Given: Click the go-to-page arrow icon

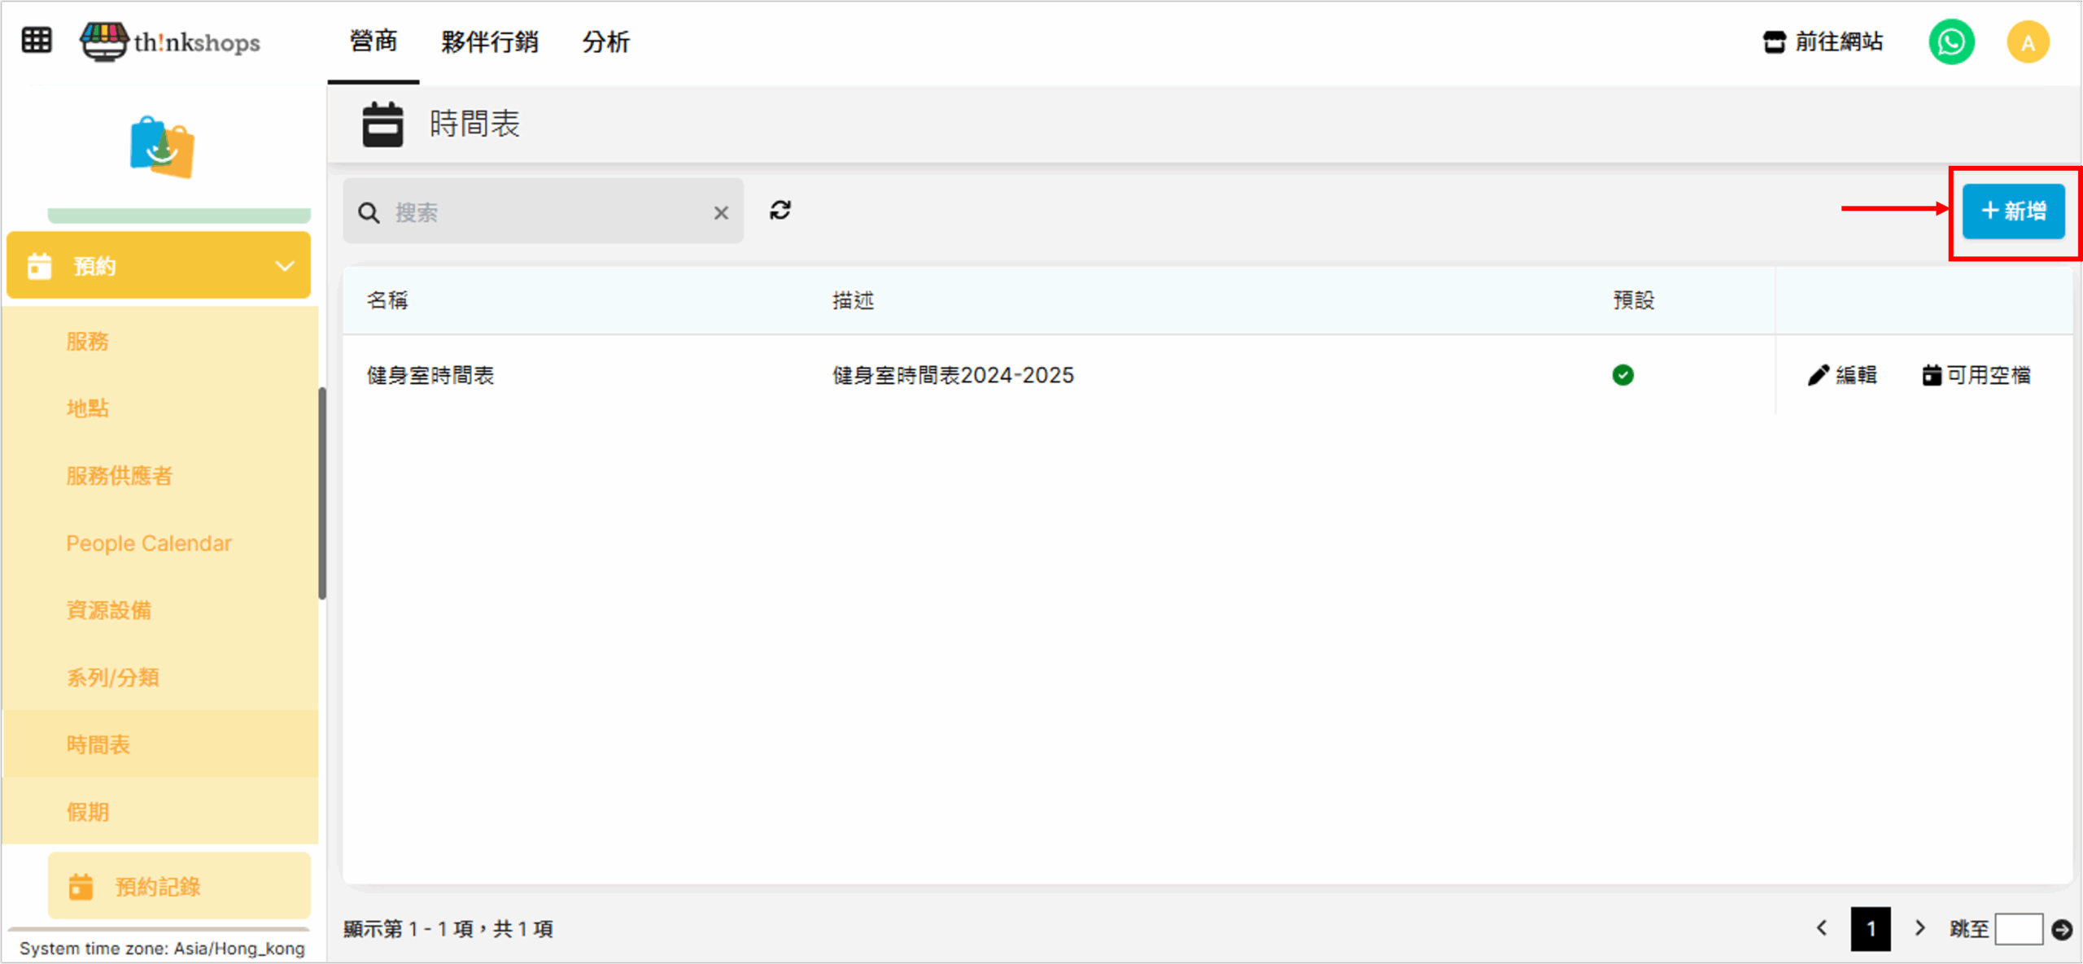Looking at the screenshot, I should point(2062,929).
